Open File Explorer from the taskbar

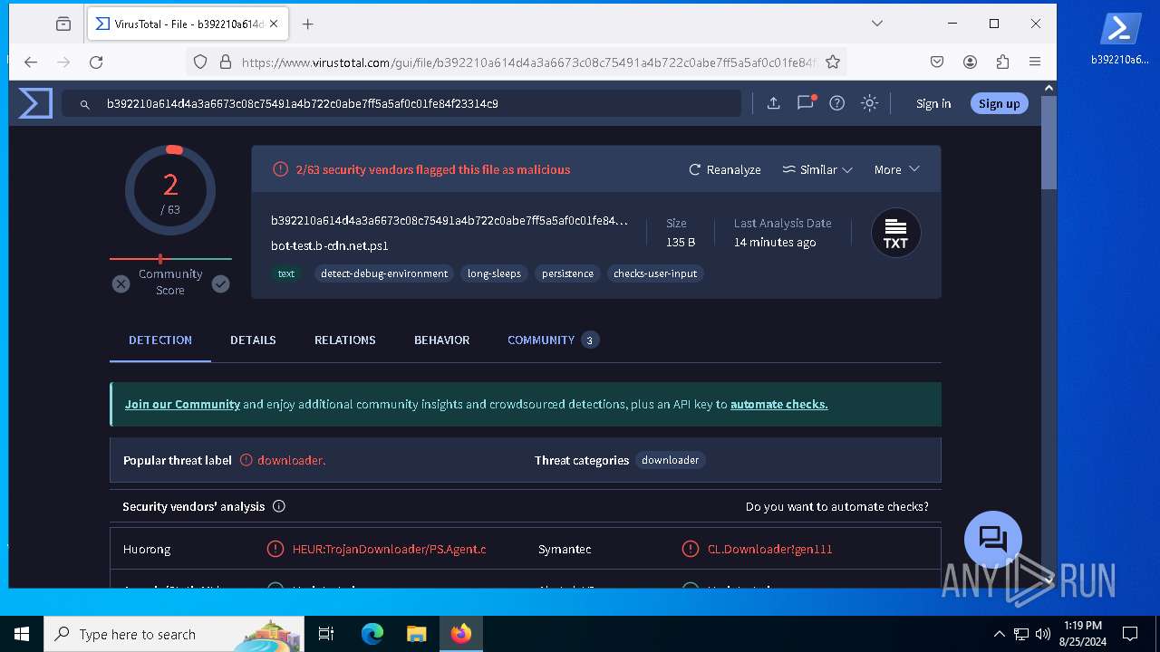coord(416,634)
